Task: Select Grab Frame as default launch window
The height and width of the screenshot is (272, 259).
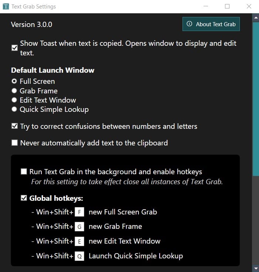Action: pos(14,91)
